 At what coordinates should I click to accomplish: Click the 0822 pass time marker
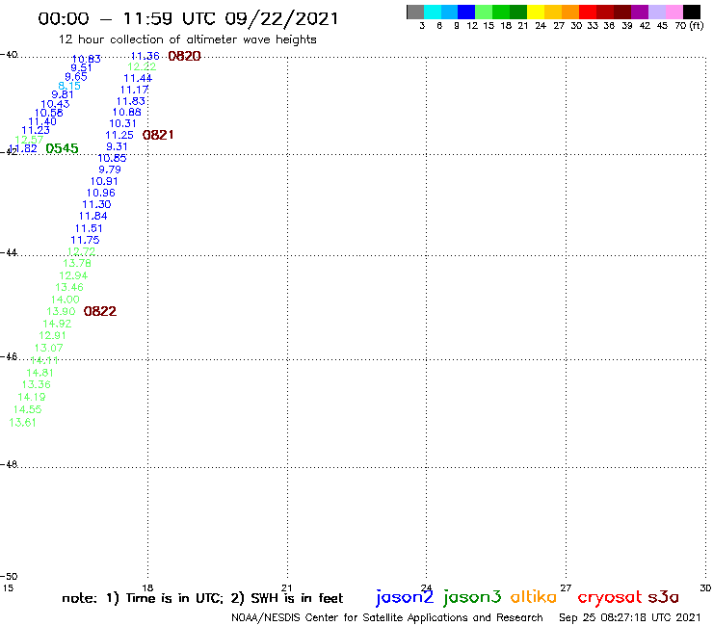(x=100, y=311)
